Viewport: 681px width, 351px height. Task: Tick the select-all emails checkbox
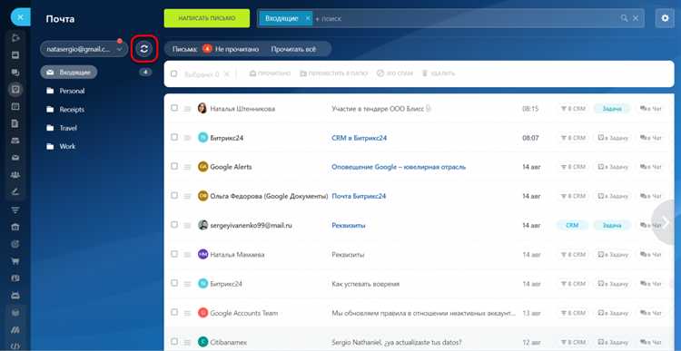173,73
